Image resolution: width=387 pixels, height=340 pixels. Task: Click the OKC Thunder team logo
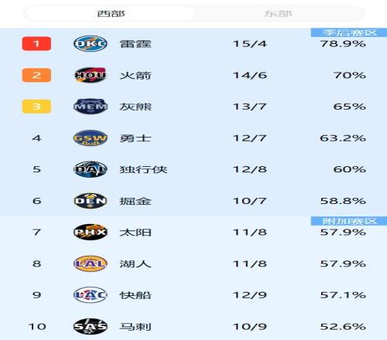click(x=91, y=44)
